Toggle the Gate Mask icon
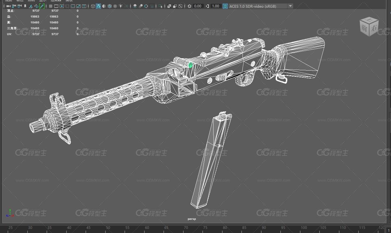Image resolution: width=391 pixels, height=233 pixels. [67, 6]
